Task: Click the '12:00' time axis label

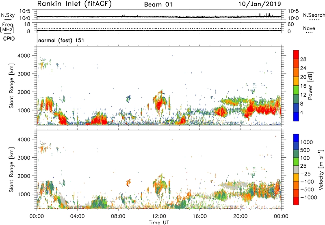Action: 159,216
